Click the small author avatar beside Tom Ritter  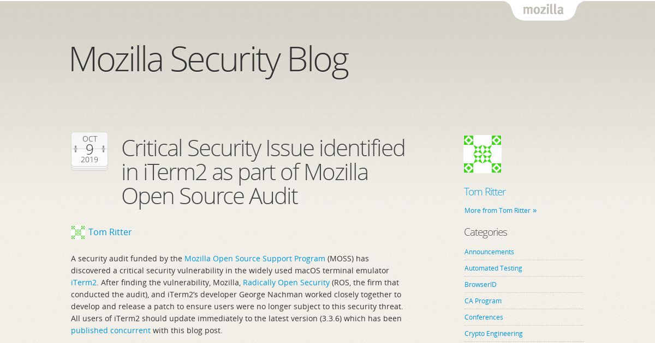click(78, 232)
